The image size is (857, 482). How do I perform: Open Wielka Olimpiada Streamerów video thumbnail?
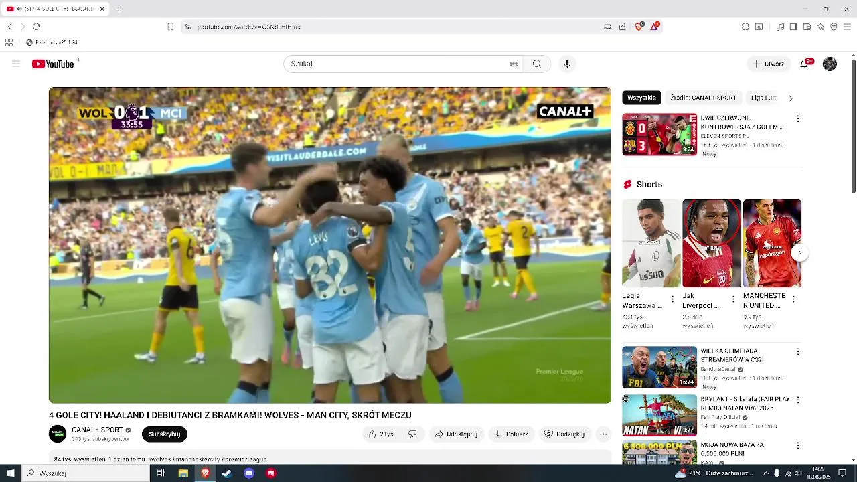(659, 367)
